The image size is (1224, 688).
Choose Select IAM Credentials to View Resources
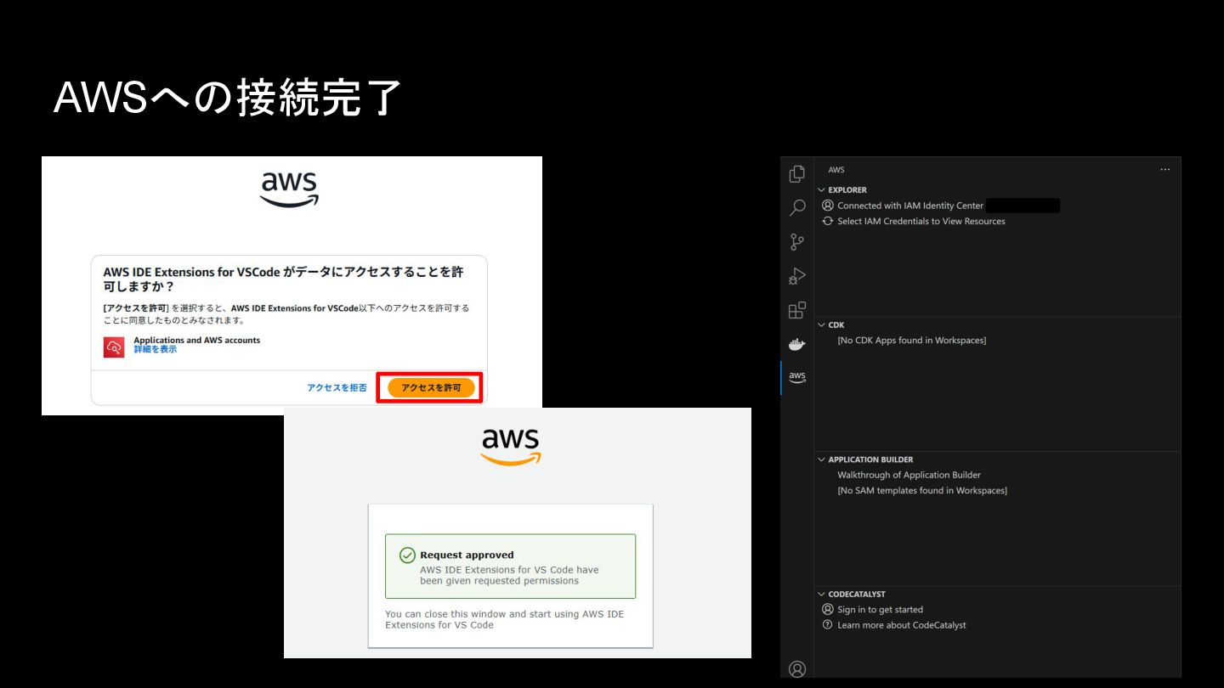tap(921, 221)
